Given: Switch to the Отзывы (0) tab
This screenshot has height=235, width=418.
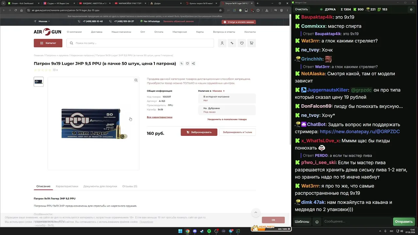Looking at the screenshot, I should 130,186.
